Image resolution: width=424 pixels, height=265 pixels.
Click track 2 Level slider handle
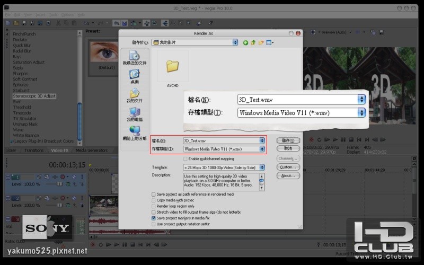59,205
